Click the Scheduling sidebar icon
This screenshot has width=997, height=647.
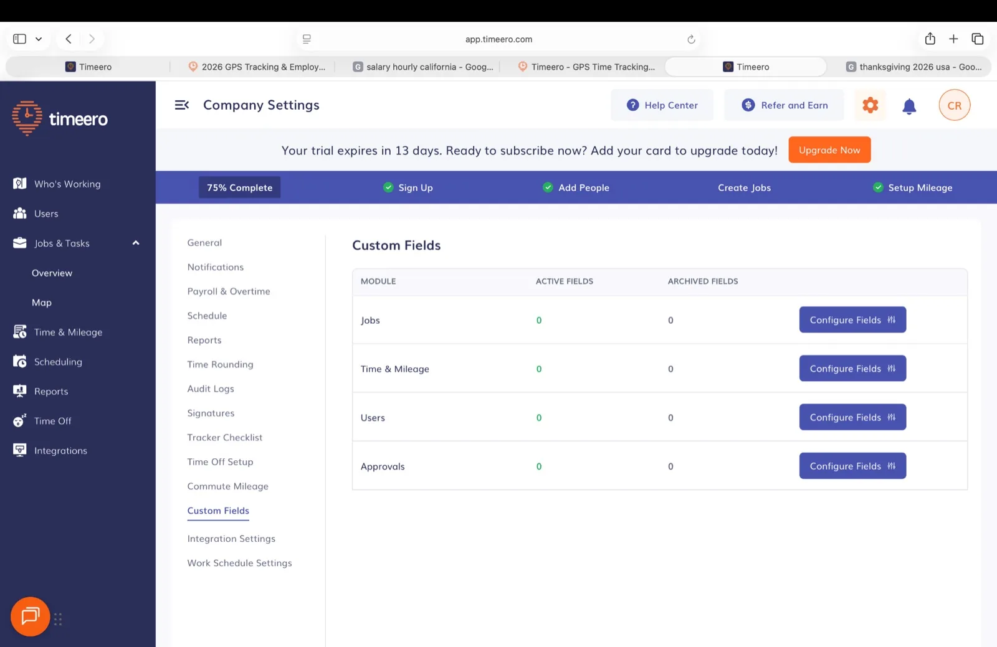coord(20,362)
